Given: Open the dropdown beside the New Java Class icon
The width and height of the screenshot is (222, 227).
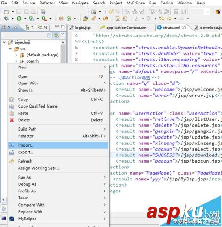Looking at the screenshot, I should pos(75,19).
